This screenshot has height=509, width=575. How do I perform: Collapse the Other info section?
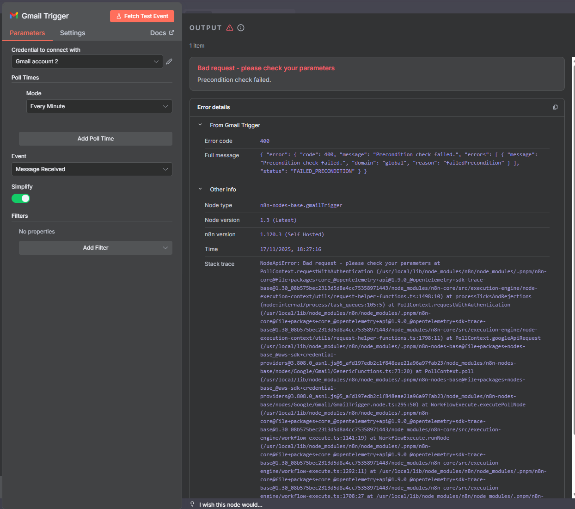pos(200,189)
